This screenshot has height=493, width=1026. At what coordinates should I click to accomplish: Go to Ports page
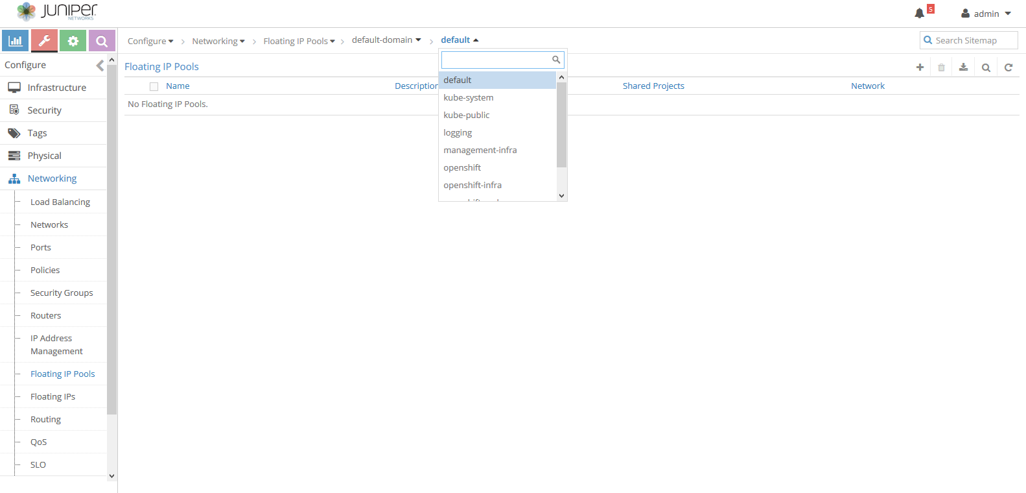41,248
